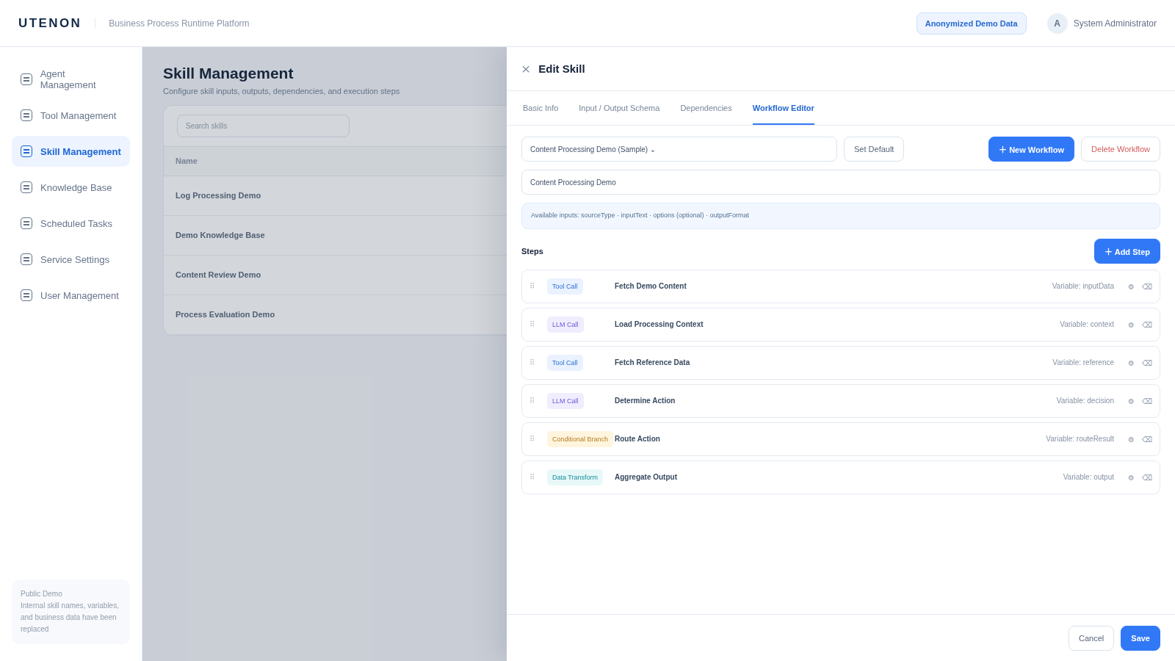Click the System Administrator avatar icon
1175x661 pixels.
[x=1057, y=24]
